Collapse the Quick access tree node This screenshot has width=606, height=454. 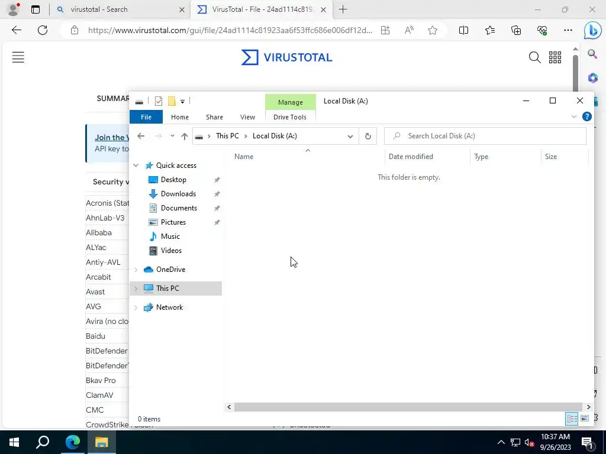136,166
